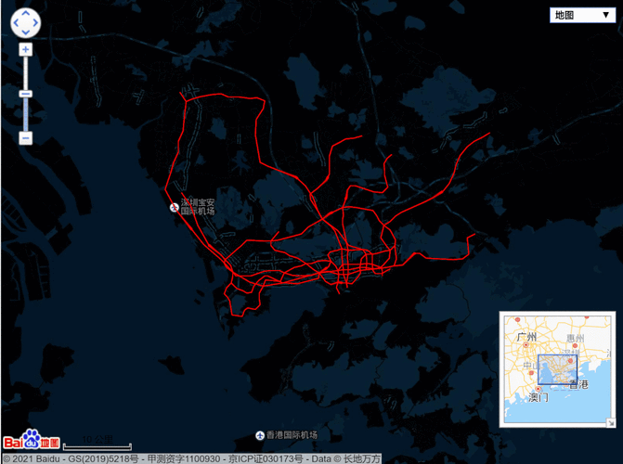The width and height of the screenshot is (623, 464).
Task: Click the 香港国际机场 label
Action: click(292, 435)
